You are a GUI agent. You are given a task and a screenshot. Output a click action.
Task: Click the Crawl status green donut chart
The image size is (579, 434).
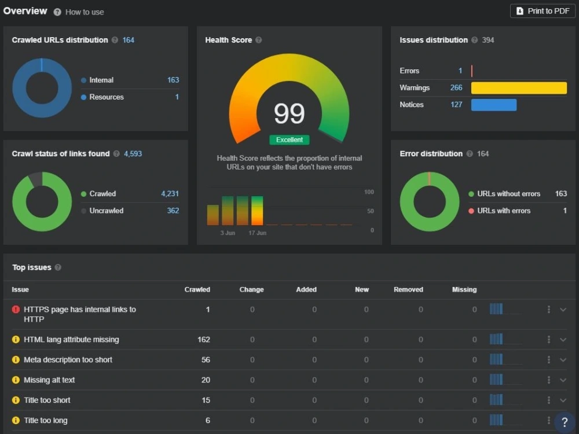42,201
